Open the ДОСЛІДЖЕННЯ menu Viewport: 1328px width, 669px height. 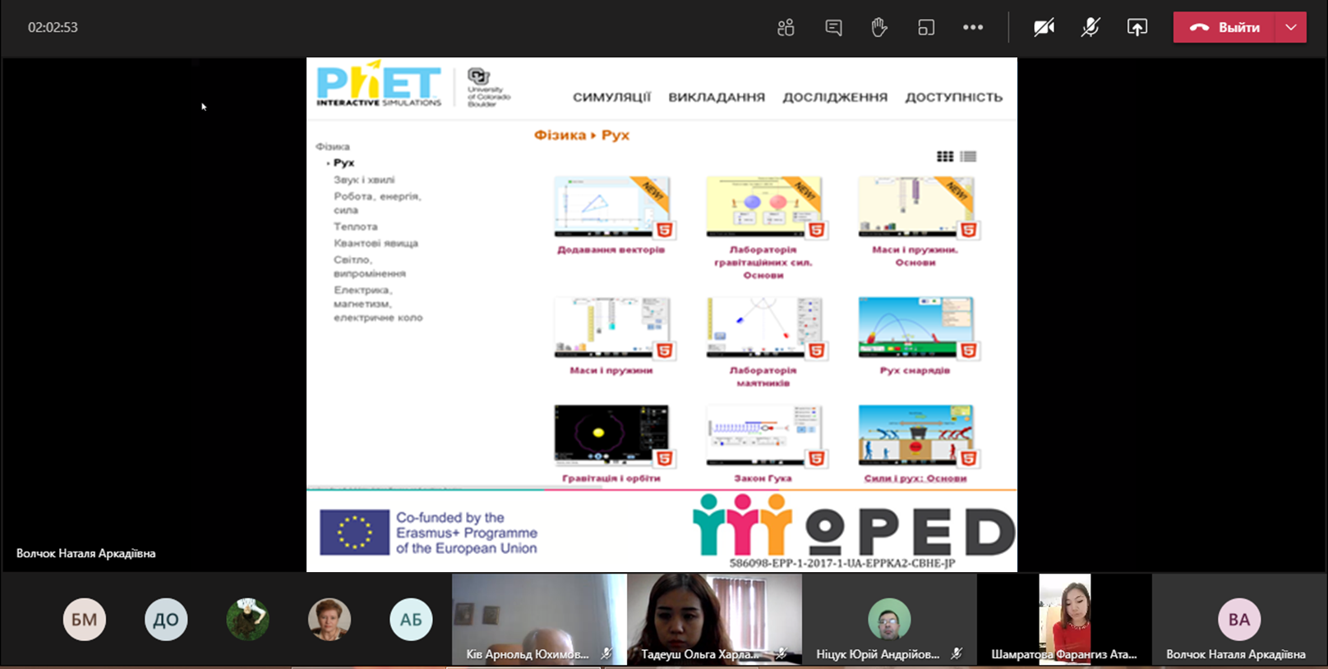coord(835,97)
